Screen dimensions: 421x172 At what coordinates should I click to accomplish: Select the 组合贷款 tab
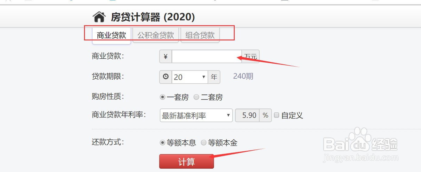[x=200, y=36]
